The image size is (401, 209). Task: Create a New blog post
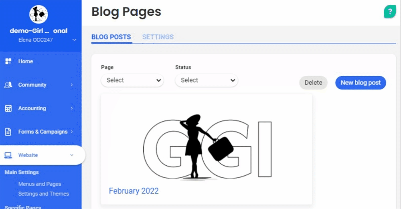click(x=360, y=83)
